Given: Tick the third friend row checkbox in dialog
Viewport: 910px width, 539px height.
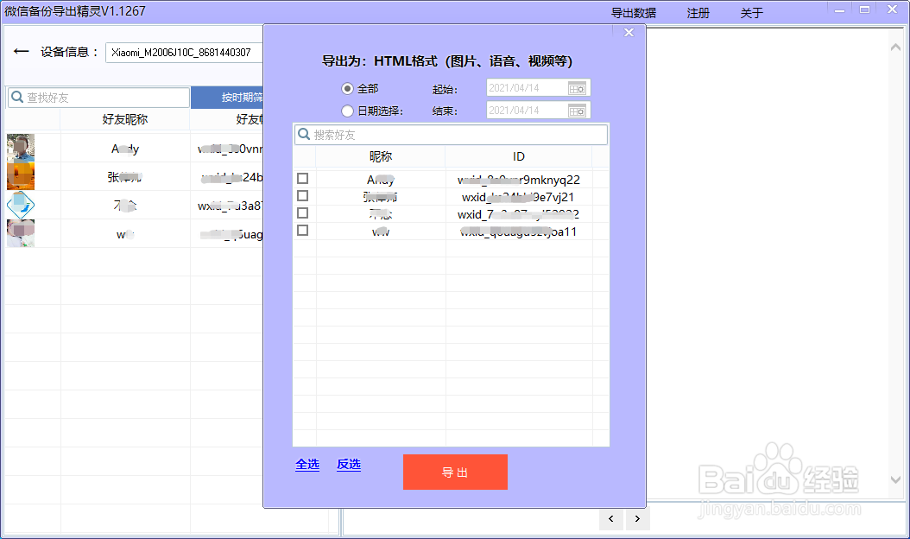Looking at the screenshot, I should [302, 213].
